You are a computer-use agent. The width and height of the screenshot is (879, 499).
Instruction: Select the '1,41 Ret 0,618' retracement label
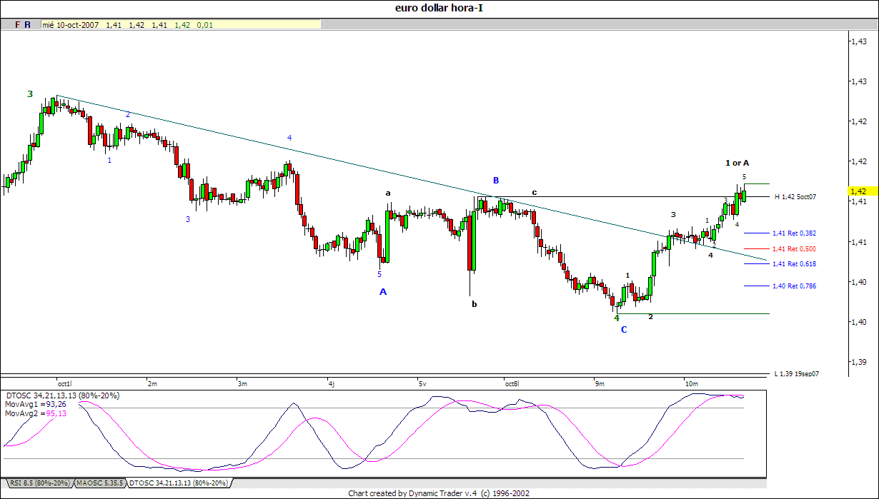pos(794,264)
